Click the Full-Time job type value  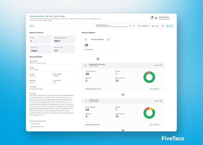32,76
